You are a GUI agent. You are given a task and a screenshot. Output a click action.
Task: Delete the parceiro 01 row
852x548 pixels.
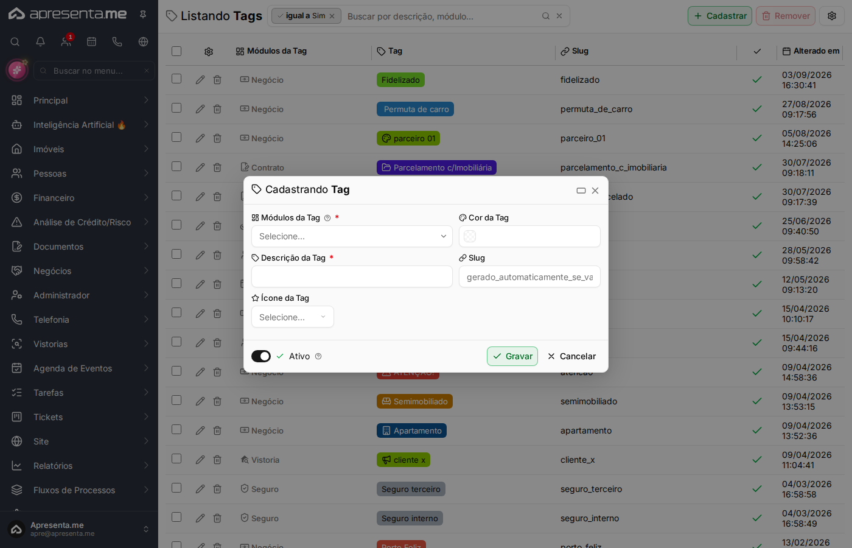[x=217, y=138]
